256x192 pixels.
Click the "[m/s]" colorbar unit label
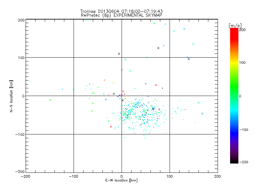235,26
